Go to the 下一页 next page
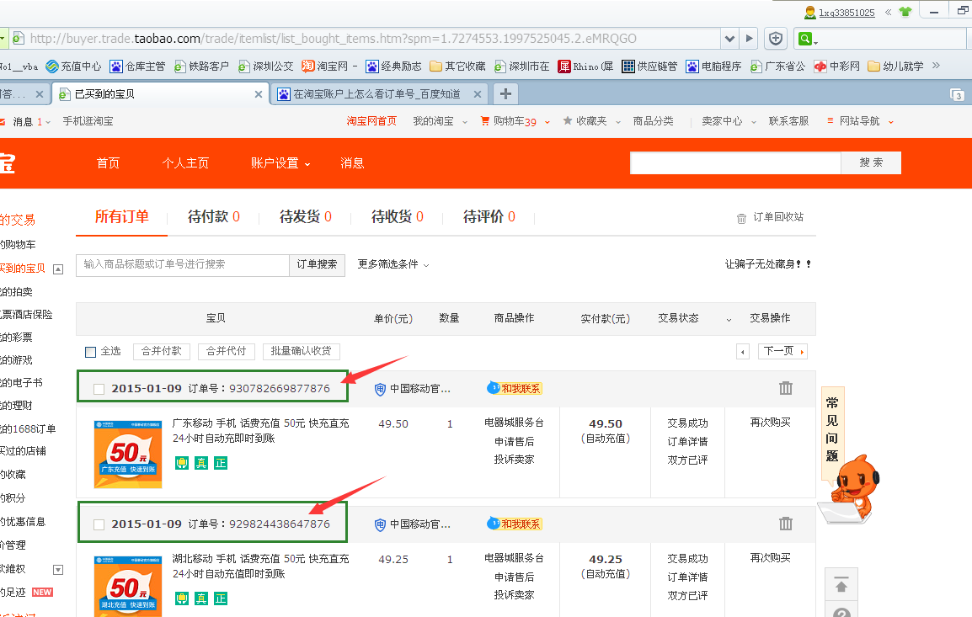This screenshot has width=972, height=617. coord(782,351)
